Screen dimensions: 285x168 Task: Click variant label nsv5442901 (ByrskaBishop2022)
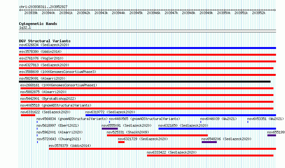pyautogui.click(x=48, y=99)
